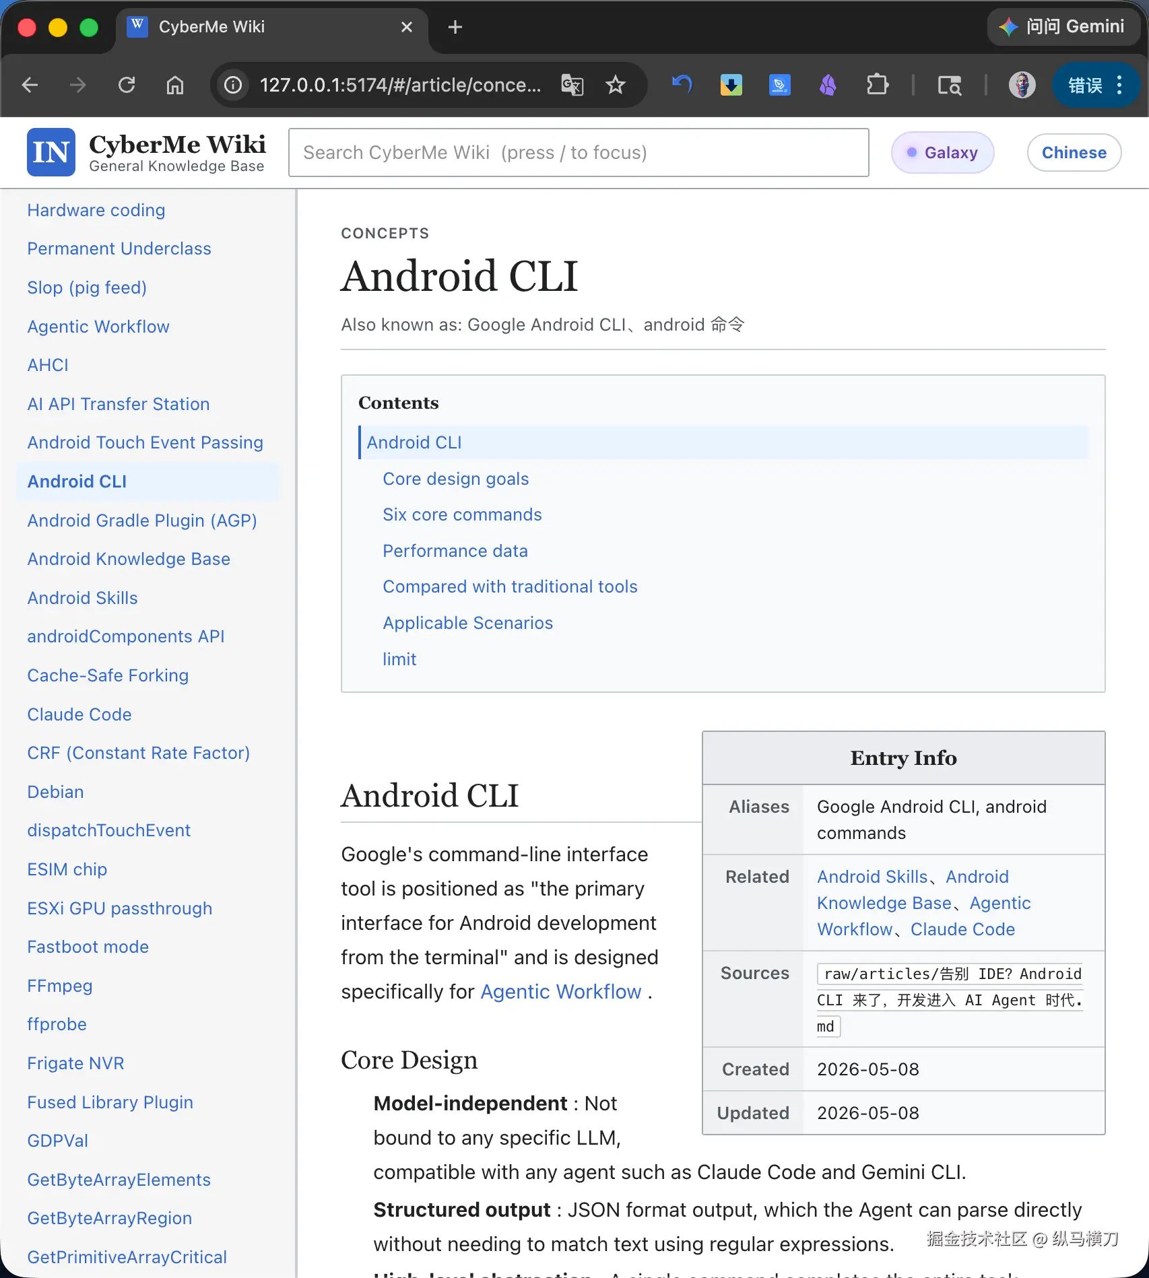Open the translate page icon

click(x=572, y=85)
